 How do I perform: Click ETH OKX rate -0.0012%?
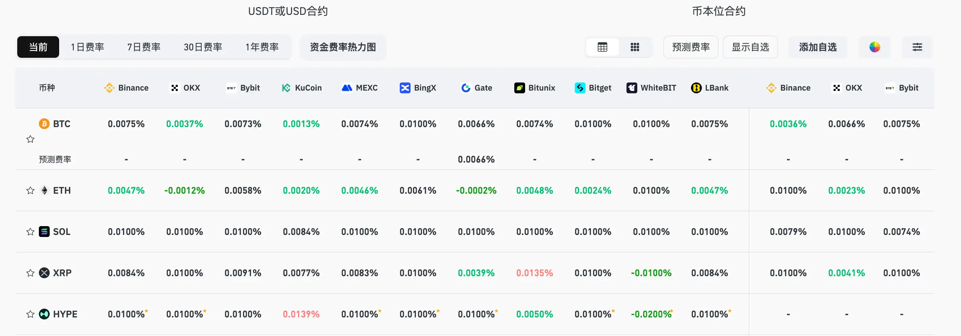coord(184,191)
